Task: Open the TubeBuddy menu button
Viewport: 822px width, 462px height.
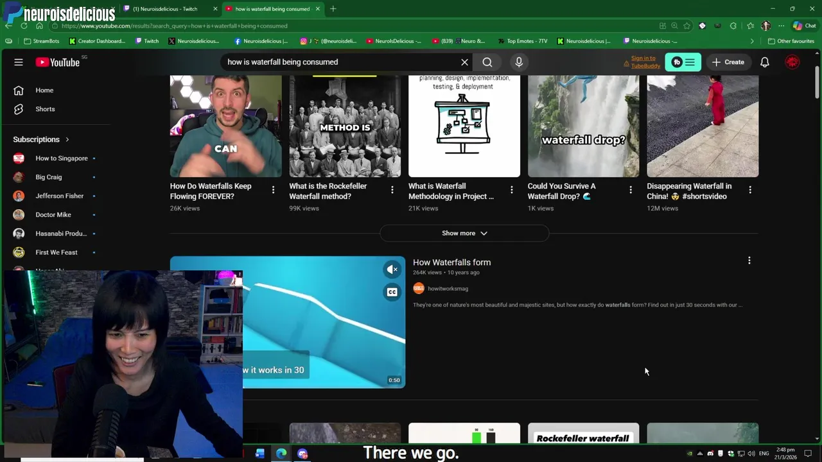Action: click(683, 62)
